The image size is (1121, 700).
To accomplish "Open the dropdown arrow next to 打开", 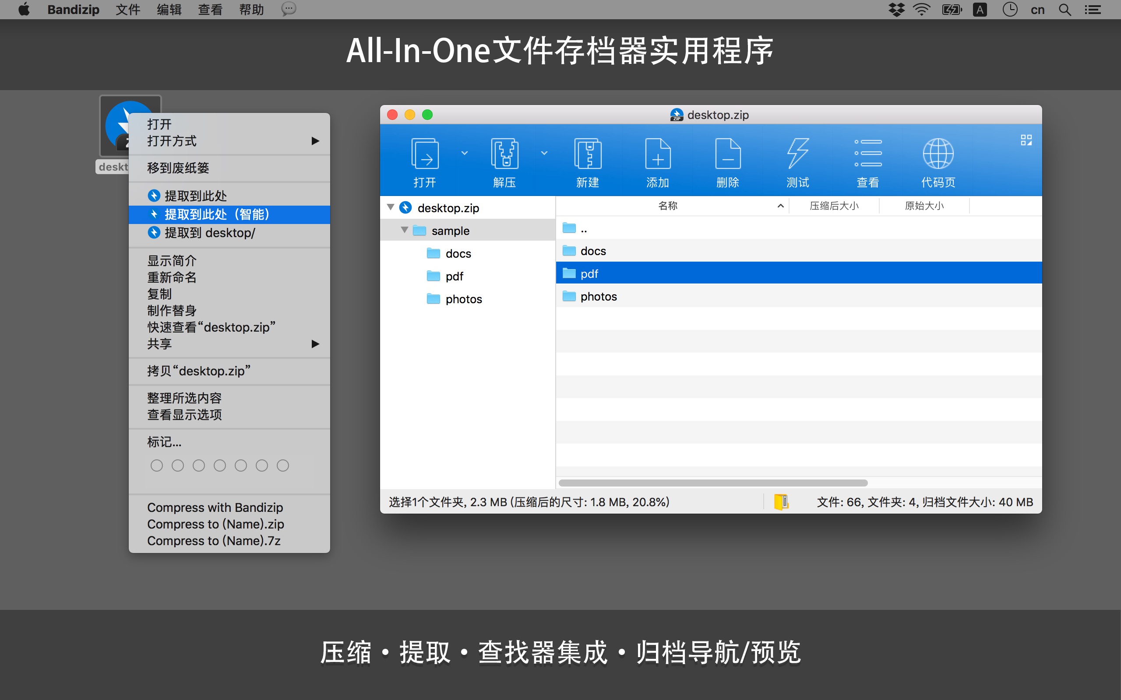I will pyautogui.click(x=465, y=153).
